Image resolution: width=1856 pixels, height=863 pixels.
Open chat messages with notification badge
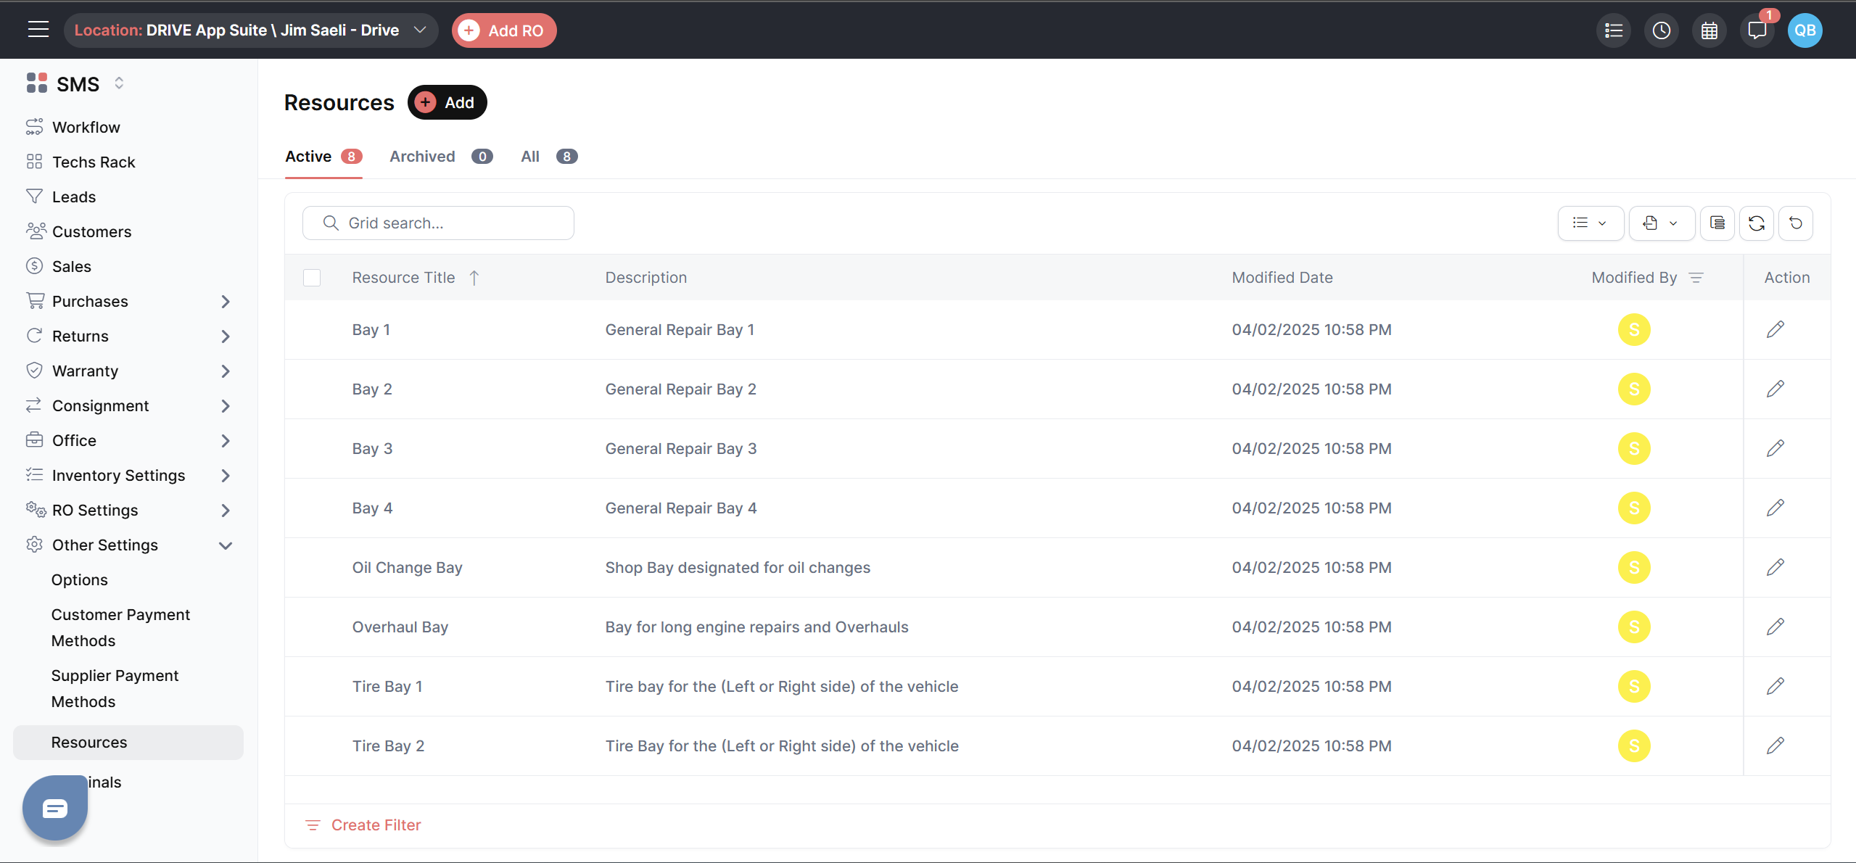pos(1757,30)
